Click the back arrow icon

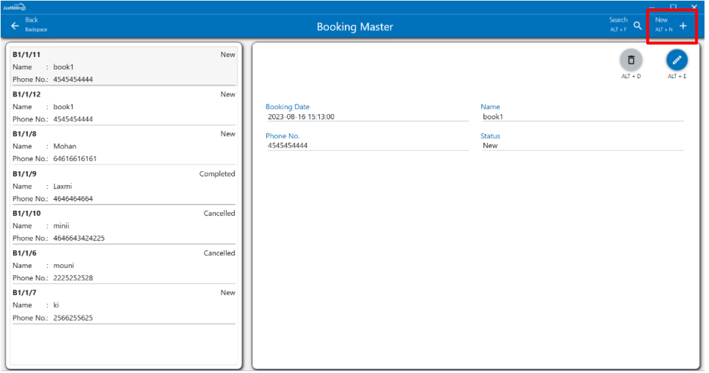click(x=15, y=26)
